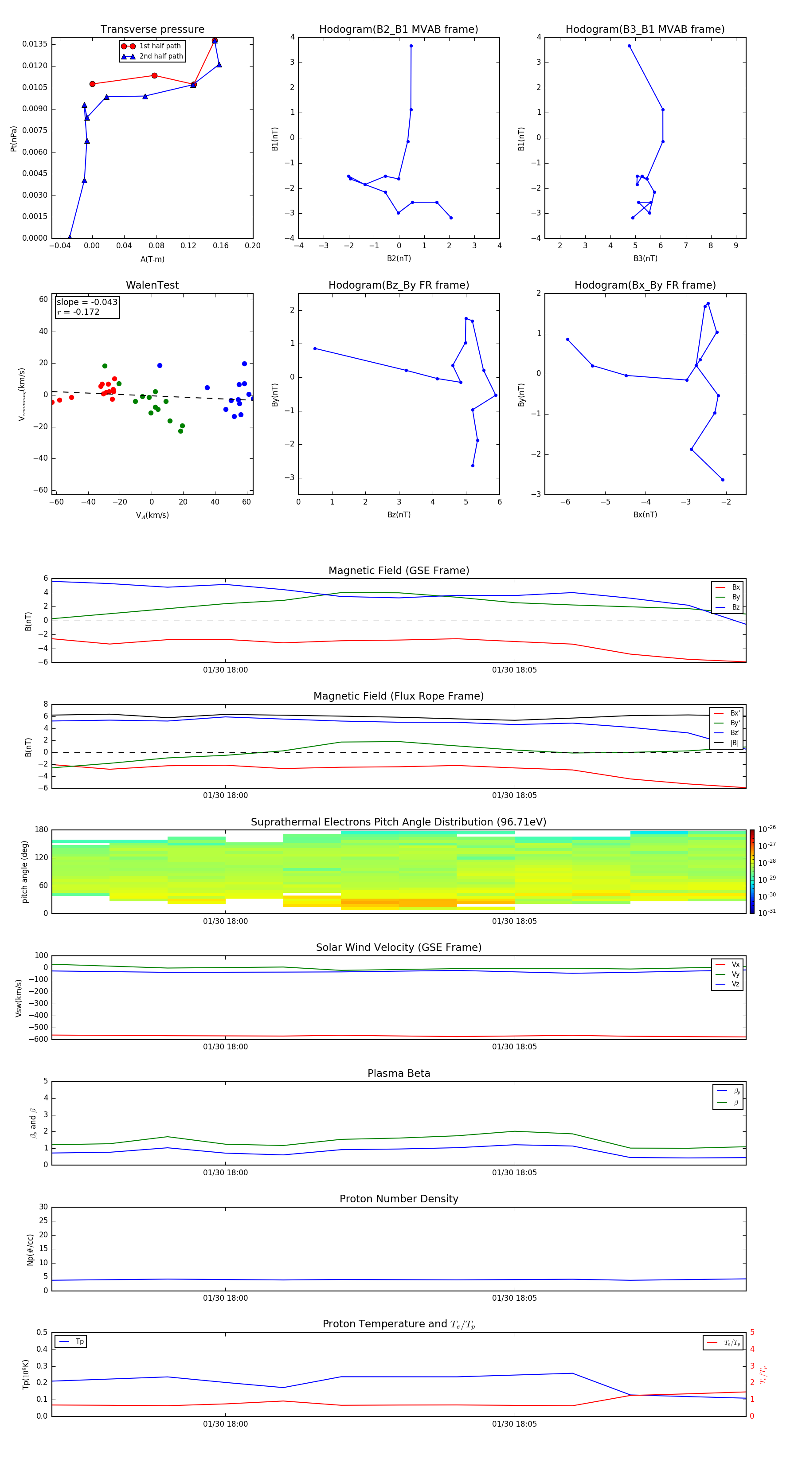Image resolution: width=798 pixels, height=1463 pixels.
Task: Click the "Plasma Beta" panel title
Action: (x=399, y=1073)
